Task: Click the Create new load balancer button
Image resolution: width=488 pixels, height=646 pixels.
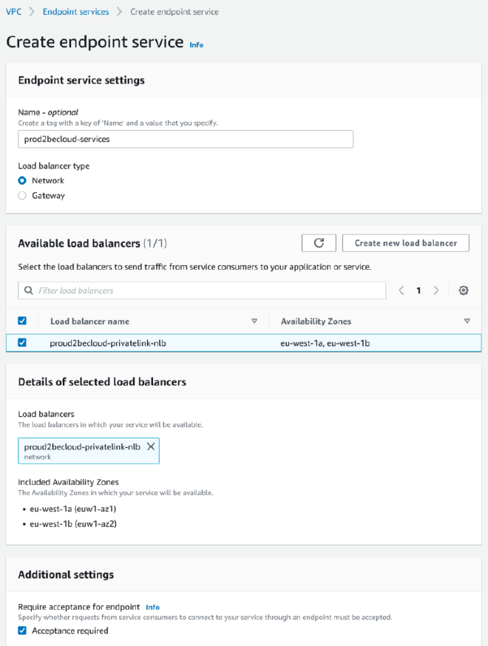Action: click(405, 242)
